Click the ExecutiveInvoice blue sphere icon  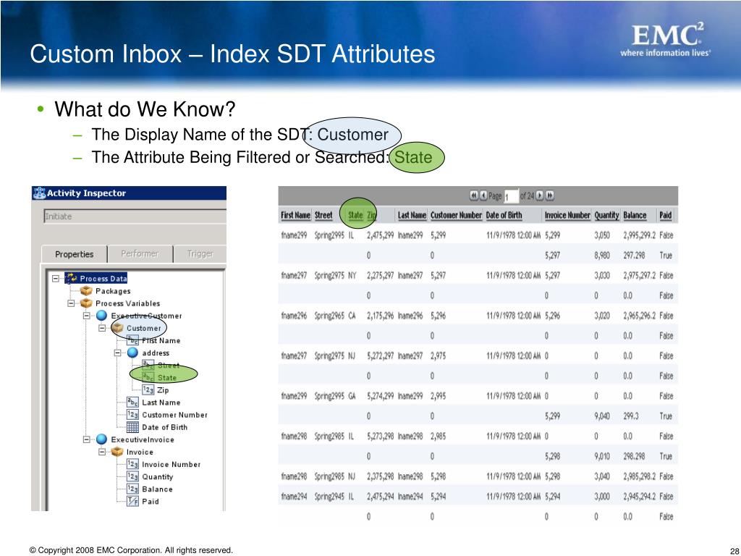[x=101, y=439]
